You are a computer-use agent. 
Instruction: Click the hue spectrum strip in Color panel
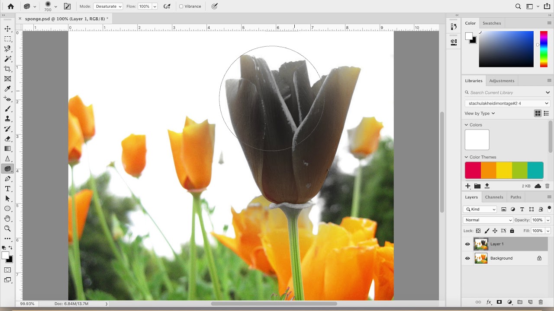[x=544, y=49]
